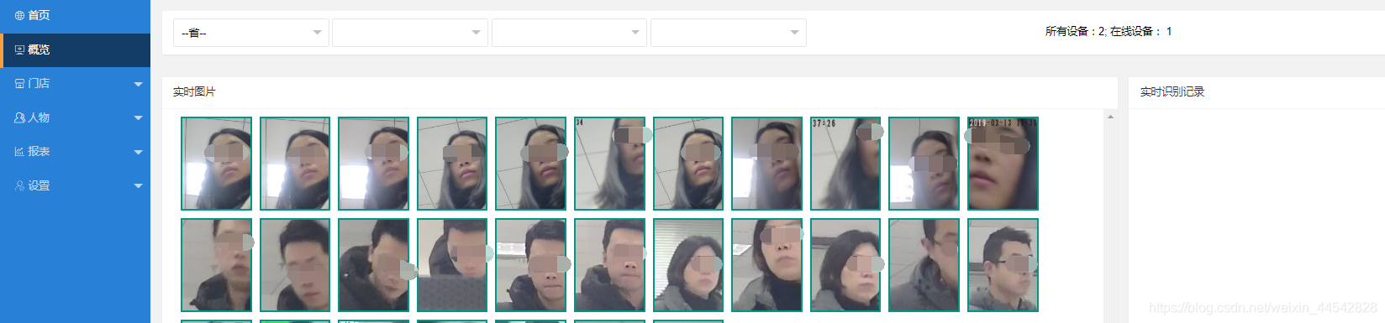Select the face thumbnail stamped 37:26
The height and width of the screenshot is (323, 1385).
[x=845, y=164]
